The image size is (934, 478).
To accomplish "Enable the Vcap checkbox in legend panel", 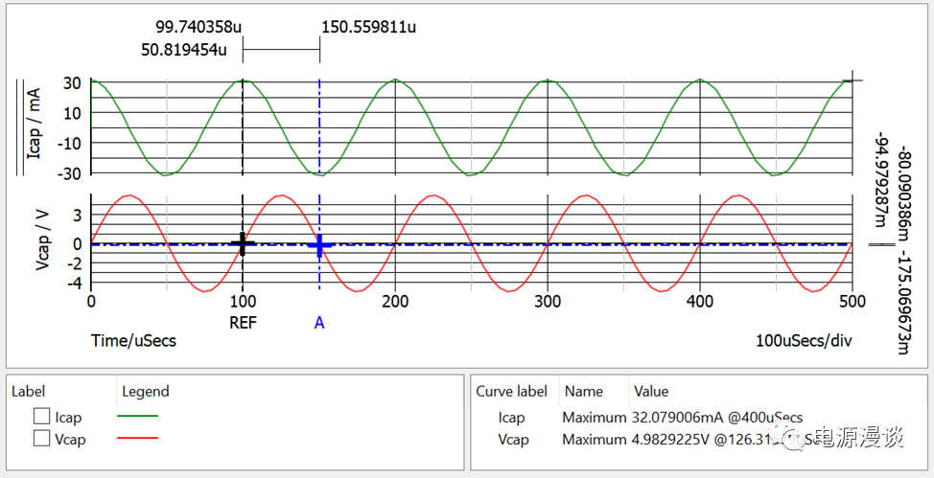I will click(41, 439).
